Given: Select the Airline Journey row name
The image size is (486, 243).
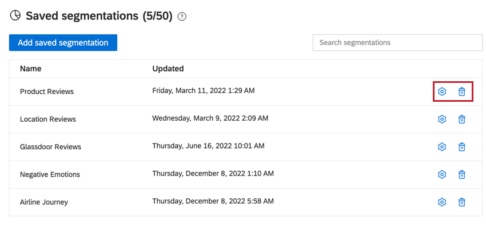Looking at the screenshot, I should pyautogui.click(x=44, y=202).
